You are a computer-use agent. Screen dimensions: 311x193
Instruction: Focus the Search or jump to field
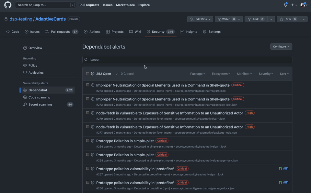(45, 5)
